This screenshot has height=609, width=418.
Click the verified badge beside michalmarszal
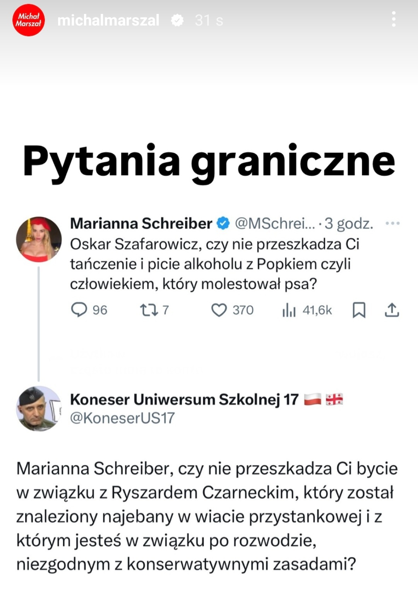click(177, 20)
